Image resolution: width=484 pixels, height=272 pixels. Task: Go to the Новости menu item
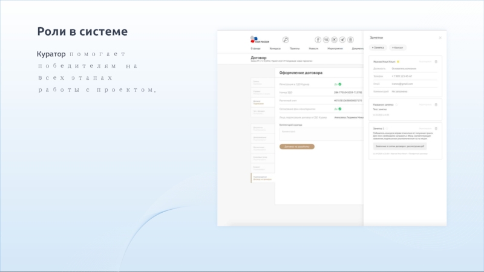pos(313,48)
